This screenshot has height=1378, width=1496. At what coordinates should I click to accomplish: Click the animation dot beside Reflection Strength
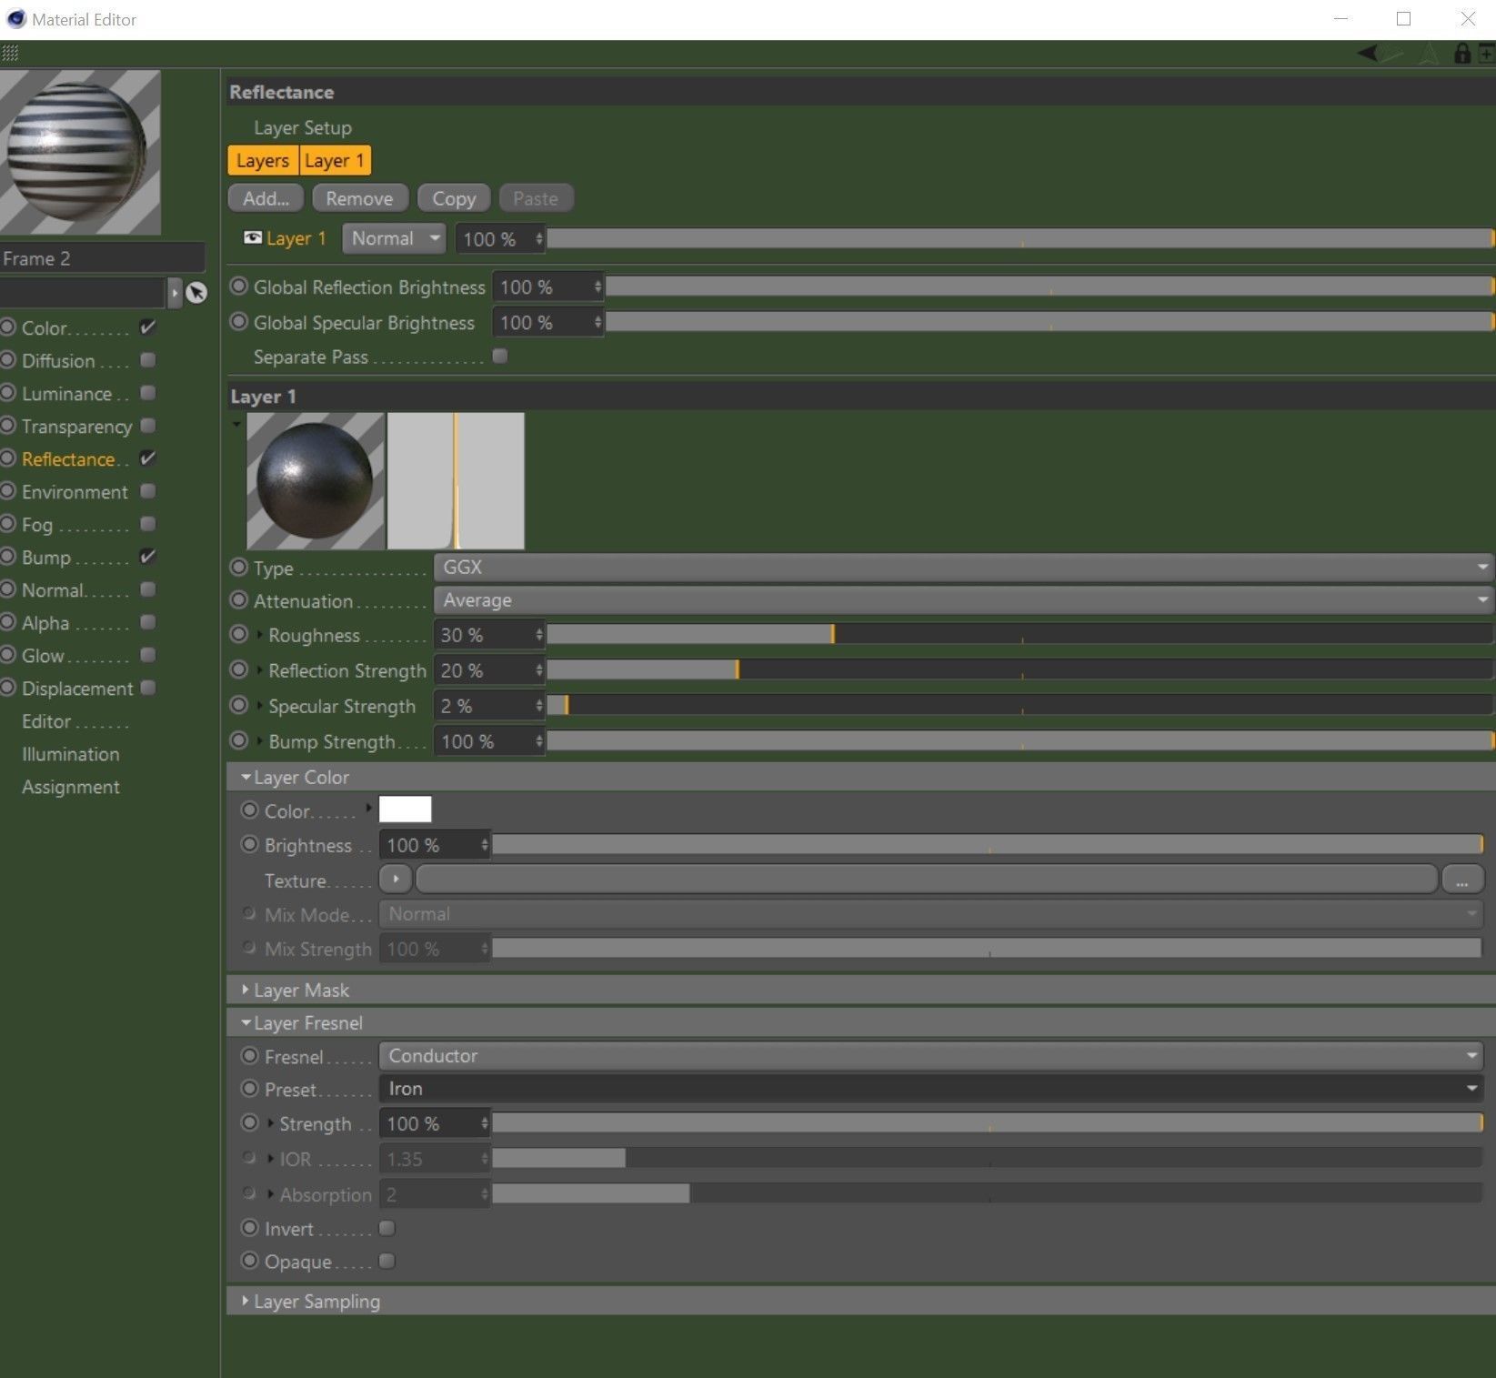click(239, 669)
